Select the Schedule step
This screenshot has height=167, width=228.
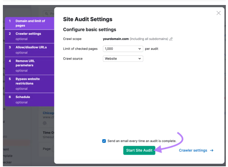coord(29,99)
